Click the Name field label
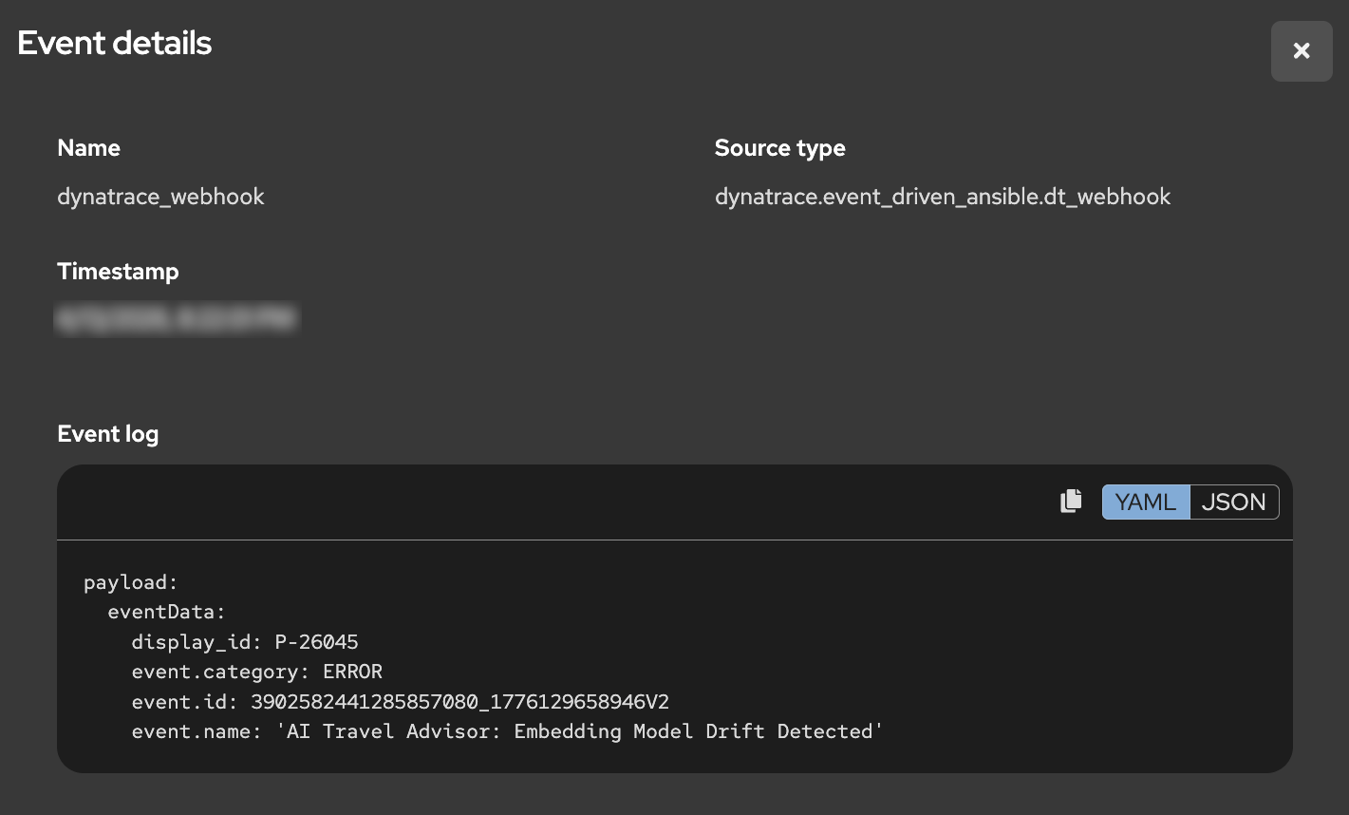The height and width of the screenshot is (815, 1349). click(88, 148)
